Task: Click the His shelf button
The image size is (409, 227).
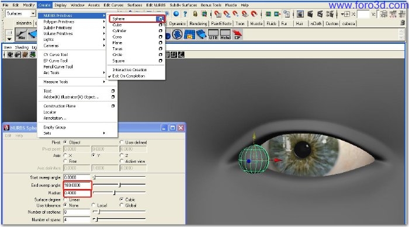Action: coord(22,34)
